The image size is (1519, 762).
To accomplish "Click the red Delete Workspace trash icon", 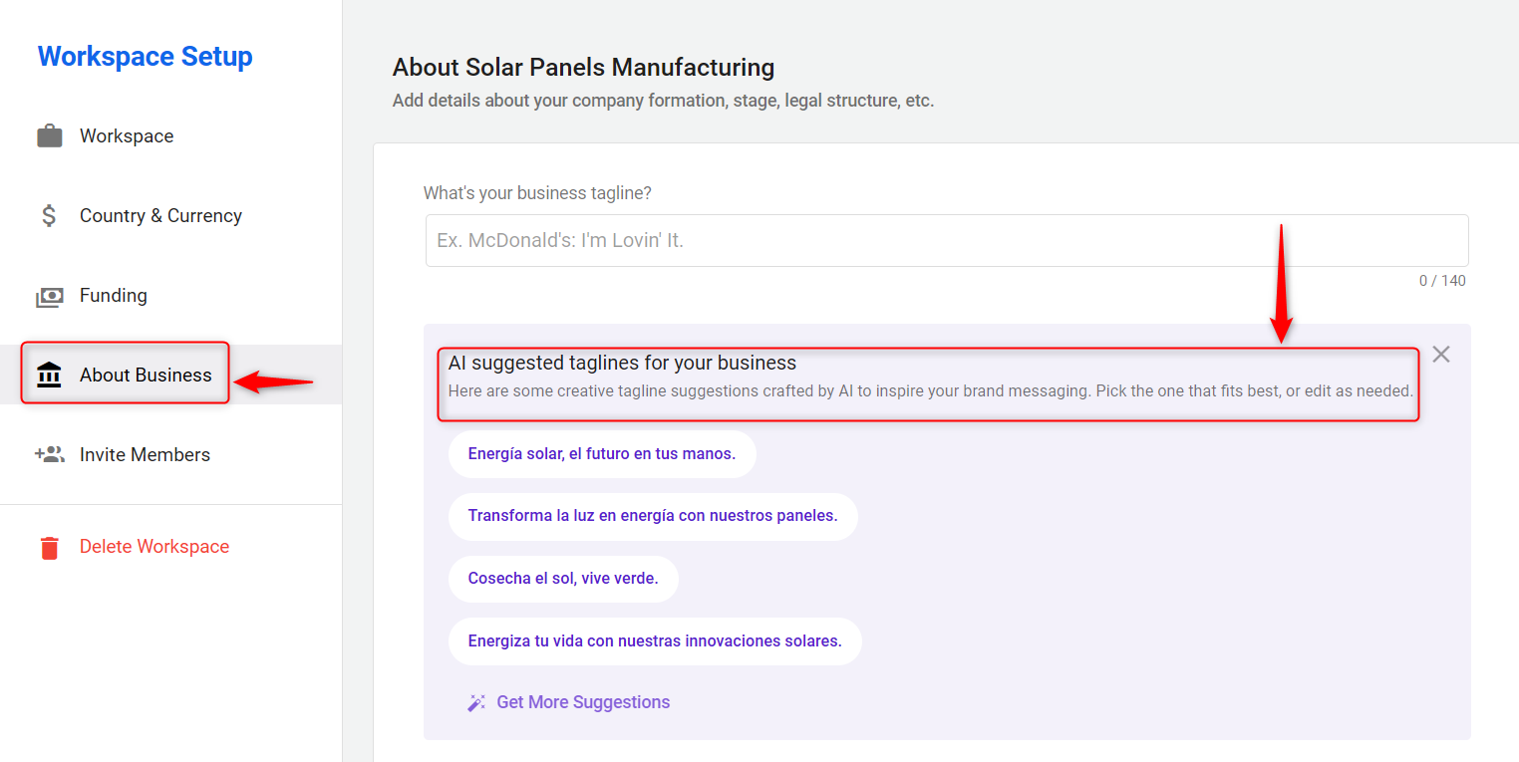I will (x=49, y=547).
